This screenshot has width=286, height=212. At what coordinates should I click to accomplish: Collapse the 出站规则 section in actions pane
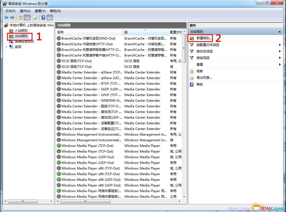pyautogui.click(x=280, y=32)
